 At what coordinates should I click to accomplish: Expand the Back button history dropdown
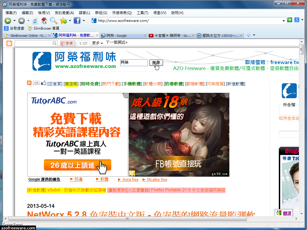(x=14, y=21)
